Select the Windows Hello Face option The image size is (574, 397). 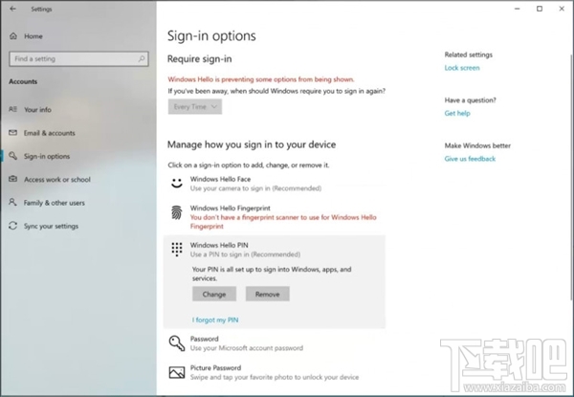pyautogui.click(x=275, y=184)
